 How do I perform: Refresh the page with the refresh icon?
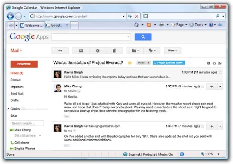click(x=130, y=16)
